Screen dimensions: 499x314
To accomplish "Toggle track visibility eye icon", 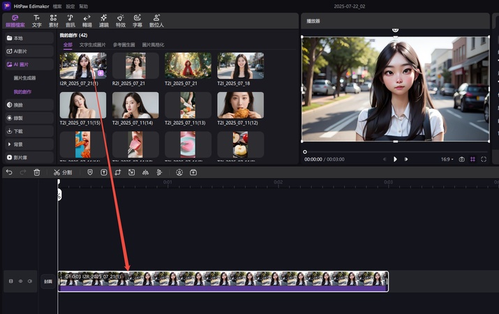I will tap(20, 281).
